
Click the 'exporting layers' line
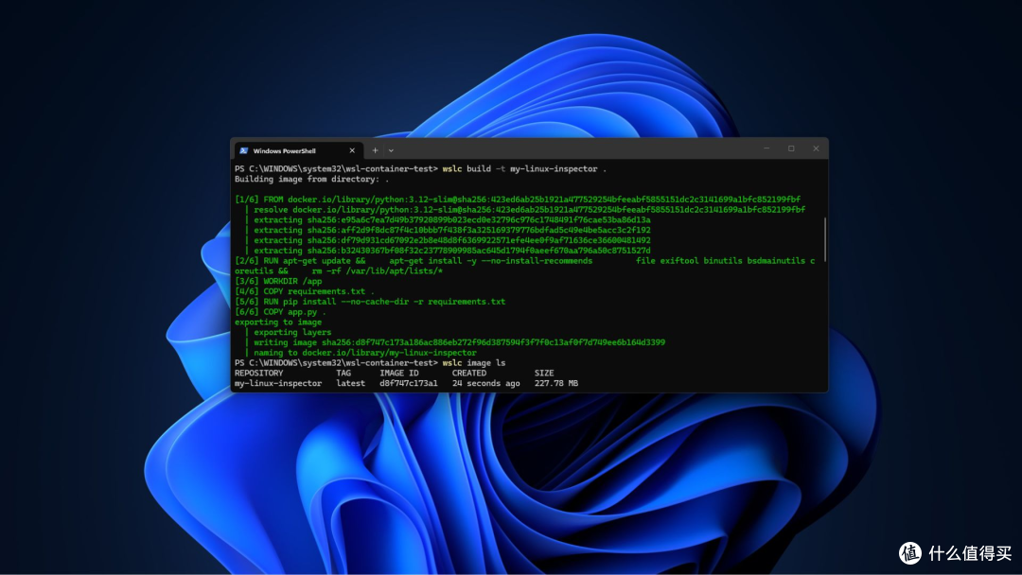coord(292,332)
